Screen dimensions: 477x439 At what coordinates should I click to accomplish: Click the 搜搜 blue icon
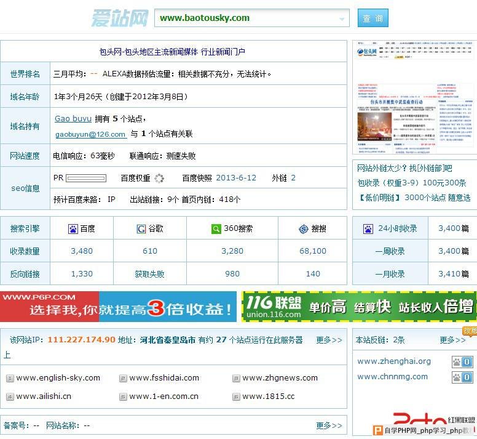click(304, 229)
